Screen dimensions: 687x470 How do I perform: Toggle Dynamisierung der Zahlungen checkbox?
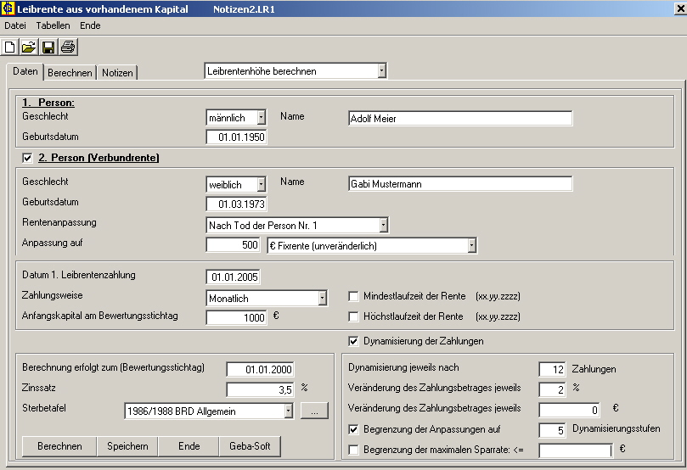click(354, 341)
